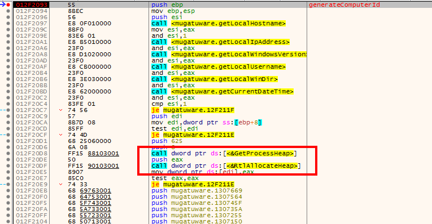Select the test edi,edi instruction
Screen dimensions: 432x224
[x=175, y=128]
